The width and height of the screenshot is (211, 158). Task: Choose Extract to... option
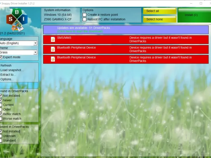click(x=8, y=75)
